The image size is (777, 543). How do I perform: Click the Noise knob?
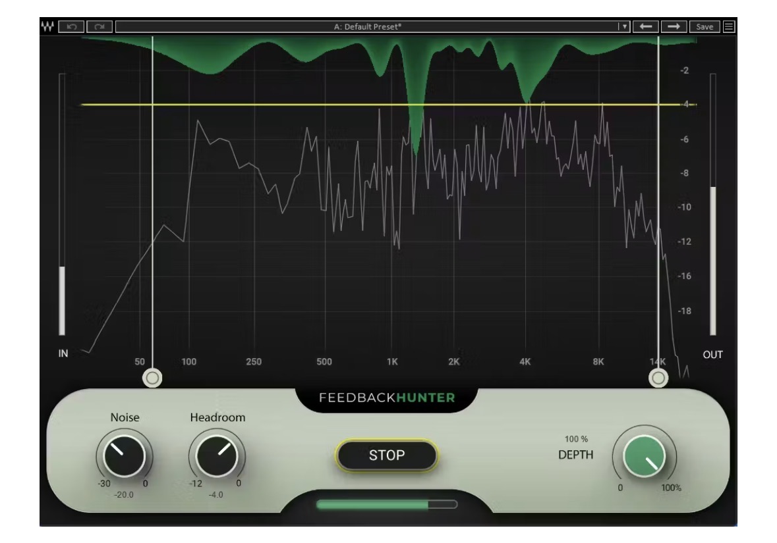tap(124, 456)
